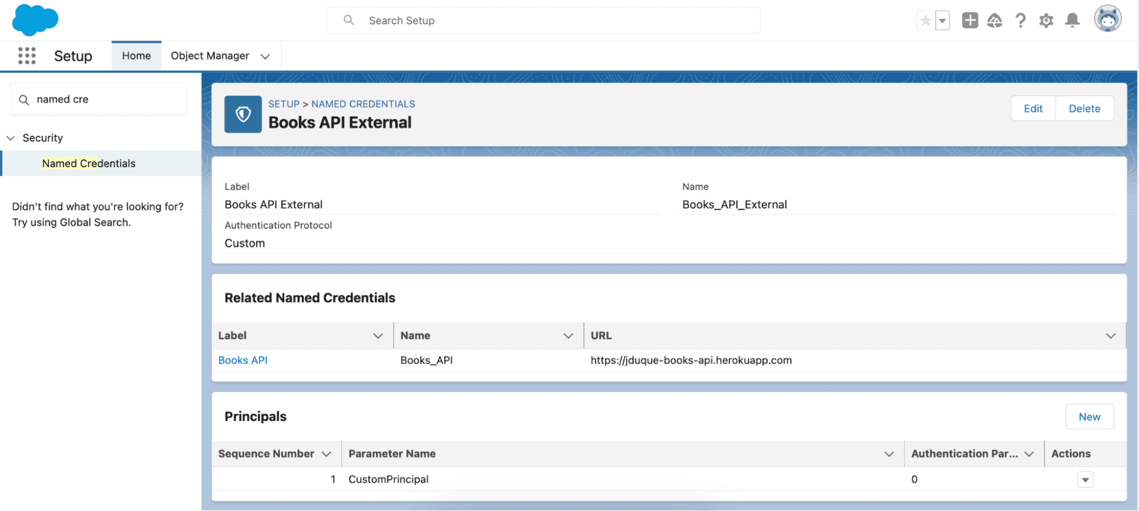The height and width of the screenshot is (511, 1139).
Task: Click the Principals section heading
Action: coord(255,417)
